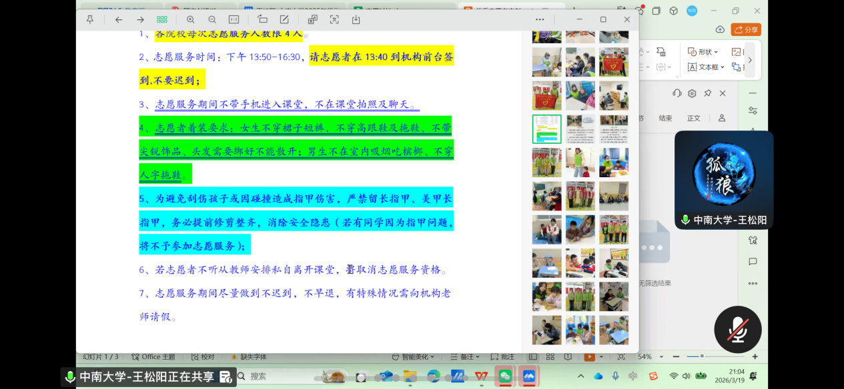Image resolution: width=844 pixels, height=389 pixels.
Task: Save image with the download icon
Action: [356, 20]
